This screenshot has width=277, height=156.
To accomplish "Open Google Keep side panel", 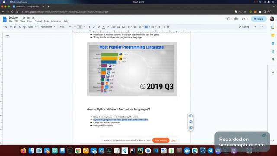I will pyautogui.click(x=273, y=36).
